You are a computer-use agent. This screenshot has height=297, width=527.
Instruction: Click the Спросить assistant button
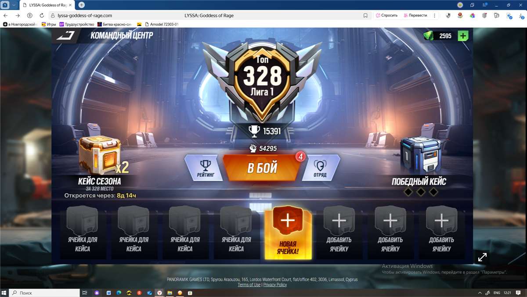coord(387,15)
